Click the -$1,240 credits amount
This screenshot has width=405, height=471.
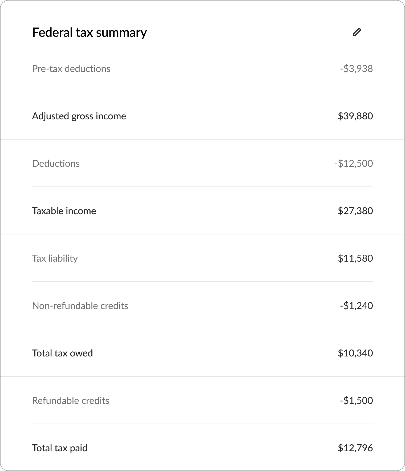pos(356,306)
